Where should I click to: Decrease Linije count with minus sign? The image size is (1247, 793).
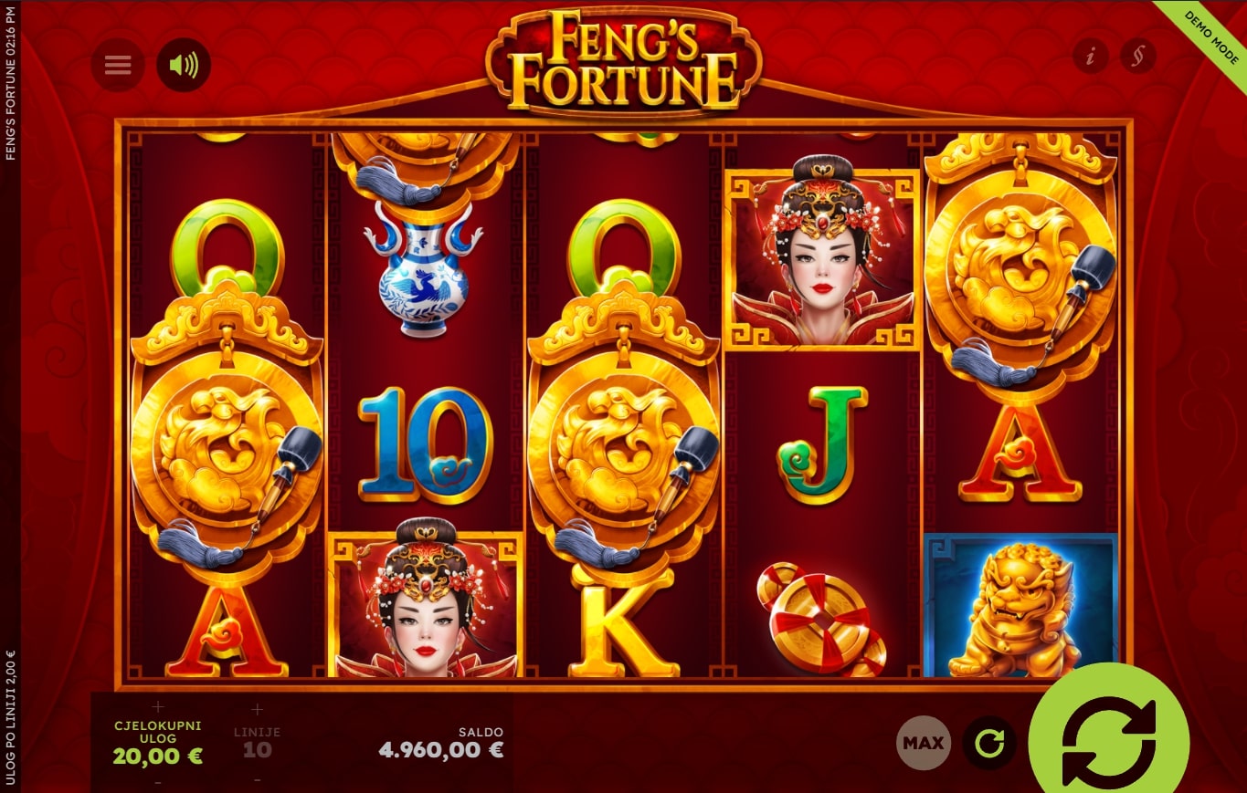[257, 780]
